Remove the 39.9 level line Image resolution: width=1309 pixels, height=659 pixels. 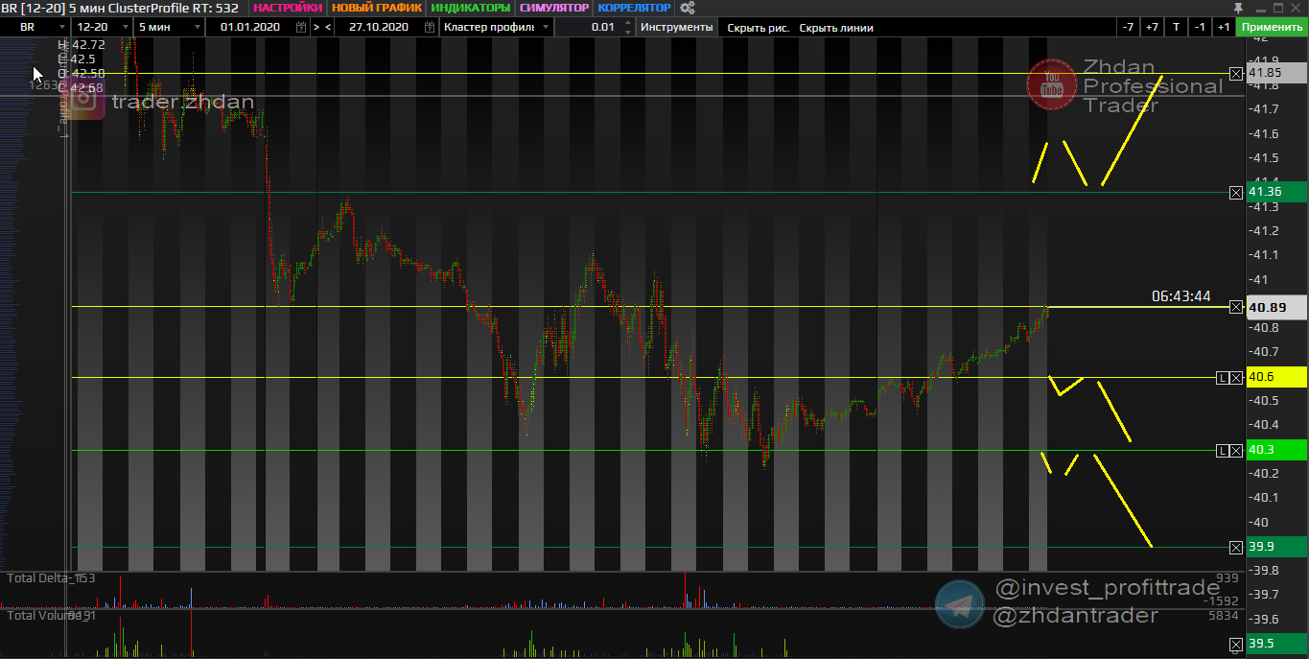tap(1236, 548)
